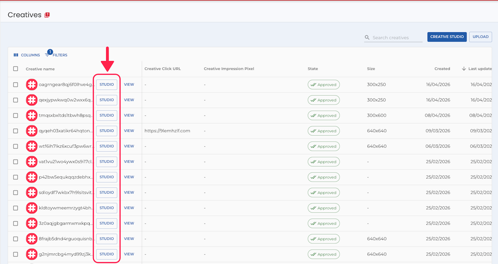
Task: Toggle the select-all checkbox in table header
Action: (x=16, y=69)
